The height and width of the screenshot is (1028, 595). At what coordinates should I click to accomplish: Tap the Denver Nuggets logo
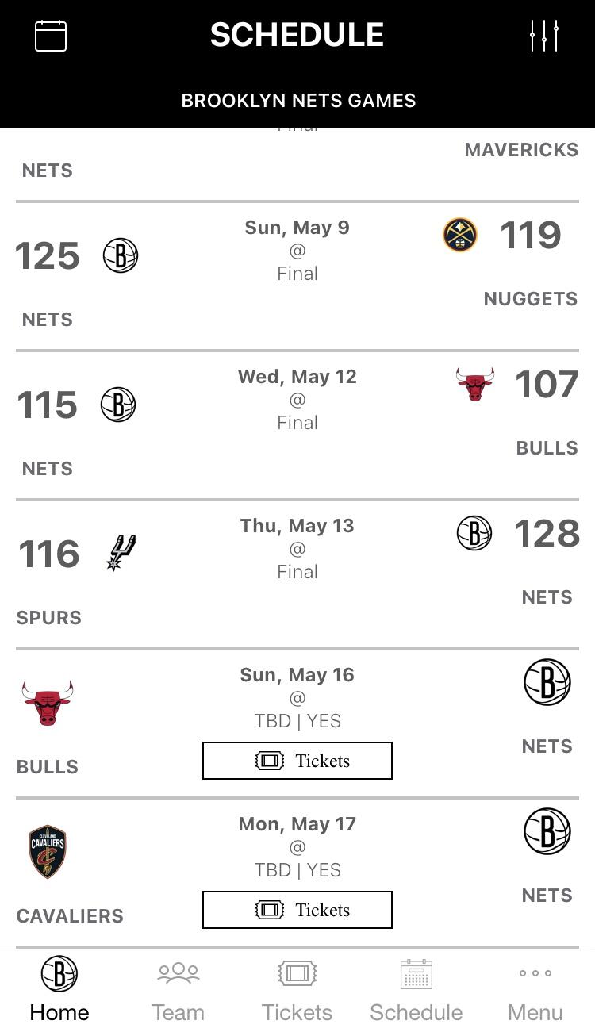(x=460, y=235)
